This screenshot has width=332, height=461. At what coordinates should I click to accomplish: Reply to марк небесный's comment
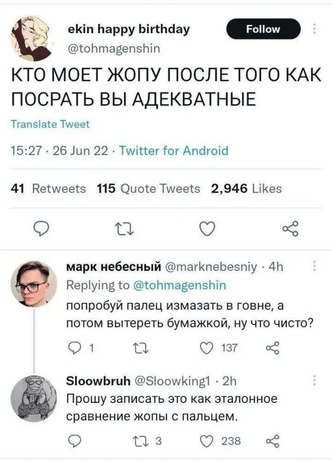coord(77,348)
